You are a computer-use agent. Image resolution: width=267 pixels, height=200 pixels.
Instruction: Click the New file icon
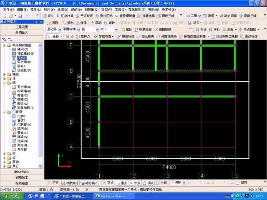[x=5, y=16]
